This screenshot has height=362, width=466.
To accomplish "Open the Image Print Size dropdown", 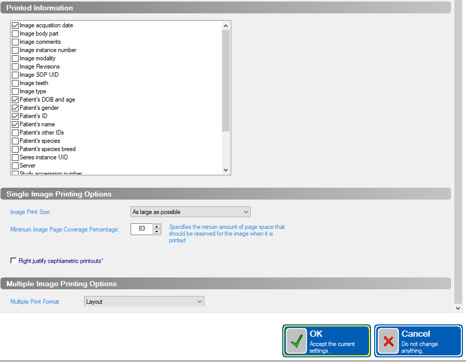I will point(190,212).
